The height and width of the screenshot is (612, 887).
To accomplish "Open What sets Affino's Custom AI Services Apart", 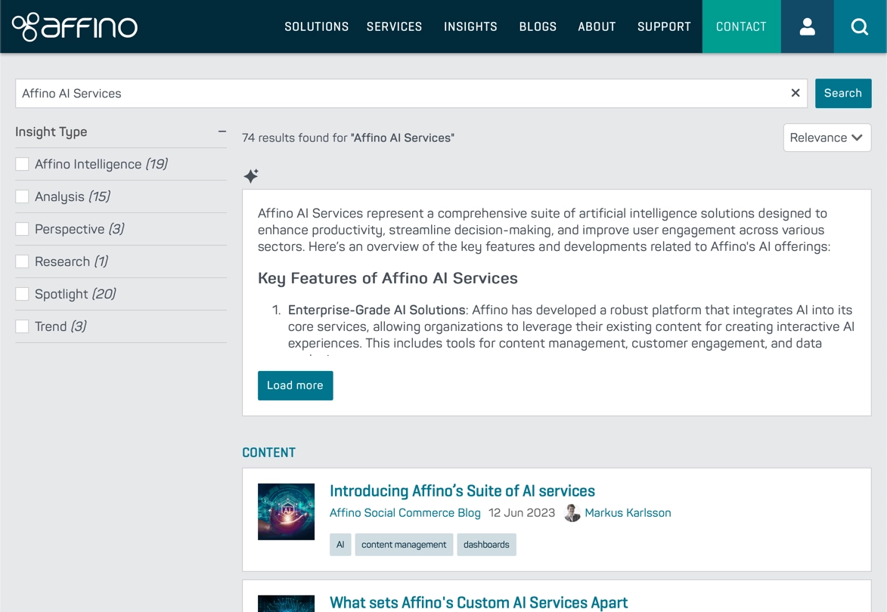I will point(479,602).
